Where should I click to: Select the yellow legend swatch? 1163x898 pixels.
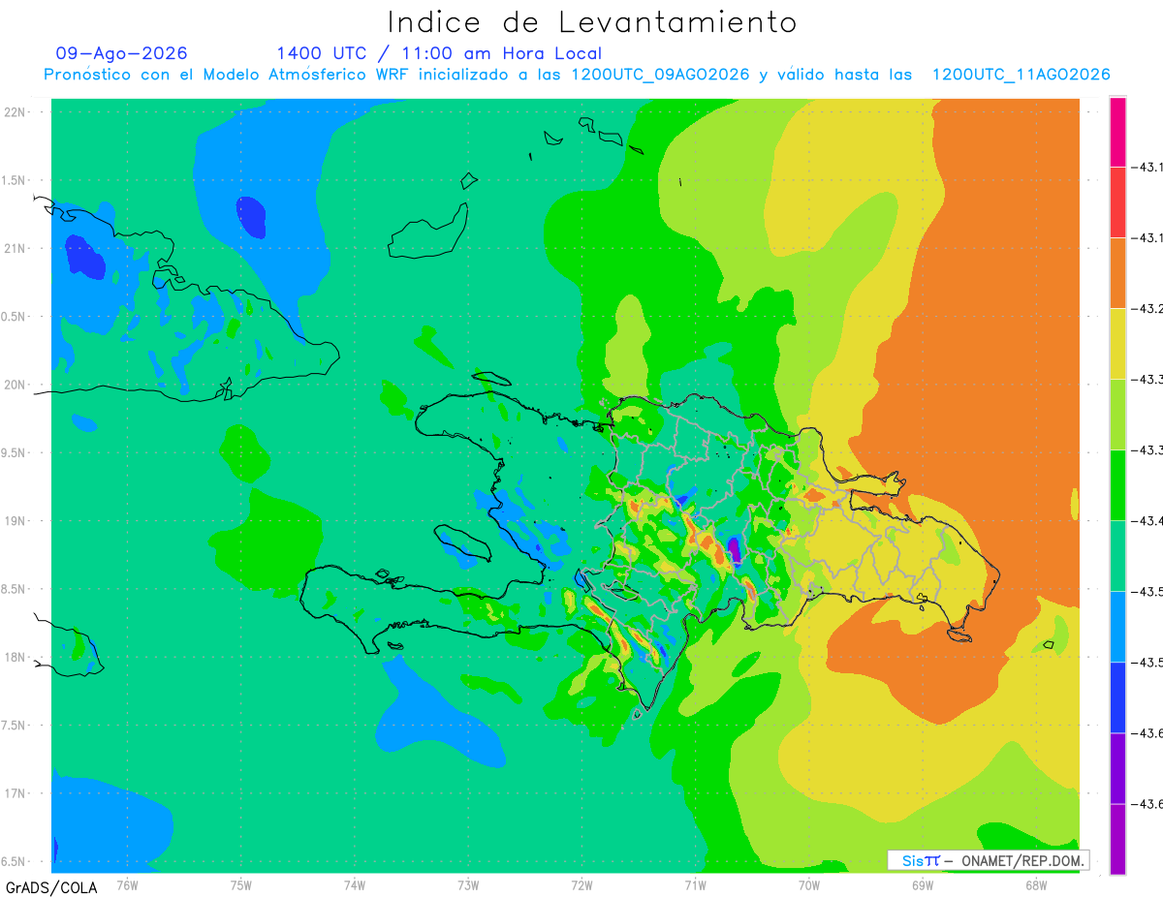pyautogui.click(x=1117, y=344)
